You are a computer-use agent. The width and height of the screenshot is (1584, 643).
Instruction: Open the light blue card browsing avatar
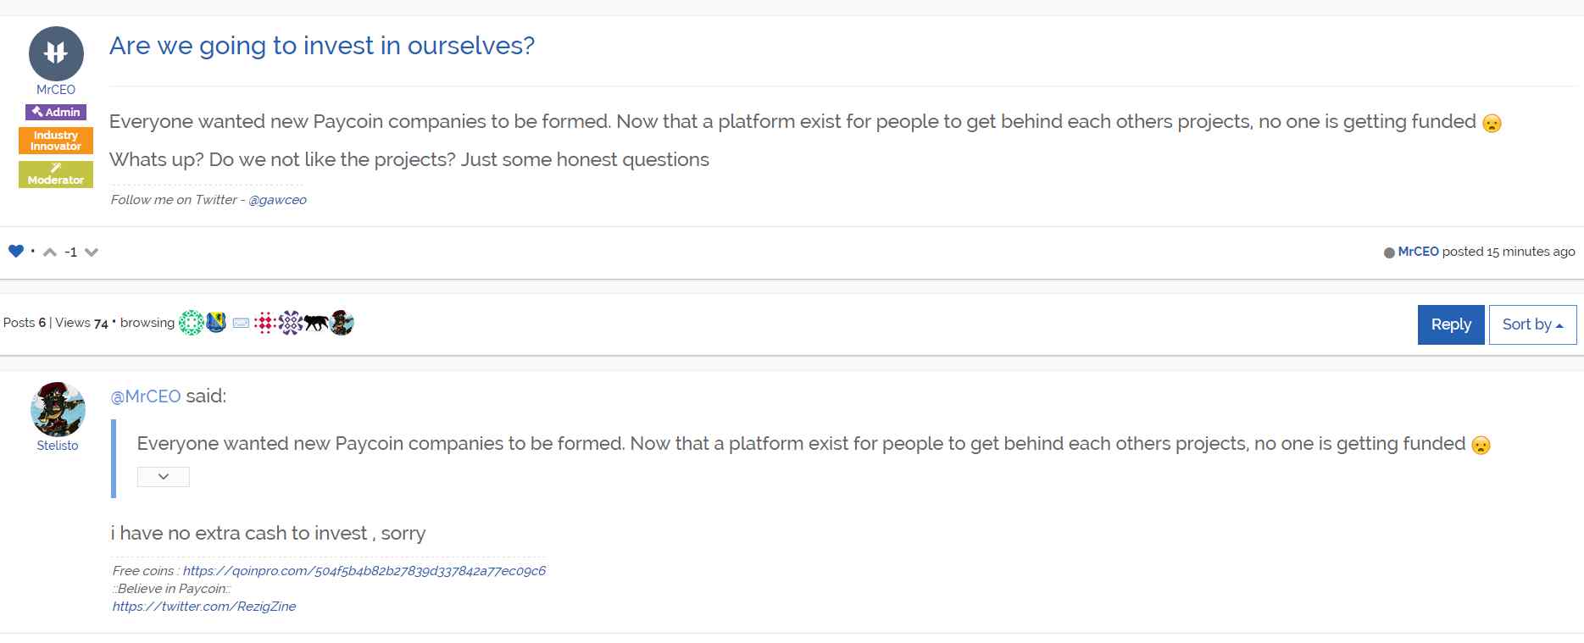click(x=241, y=323)
